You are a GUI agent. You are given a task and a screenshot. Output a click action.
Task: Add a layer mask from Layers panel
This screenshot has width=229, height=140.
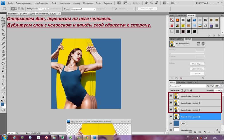click(200, 132)
